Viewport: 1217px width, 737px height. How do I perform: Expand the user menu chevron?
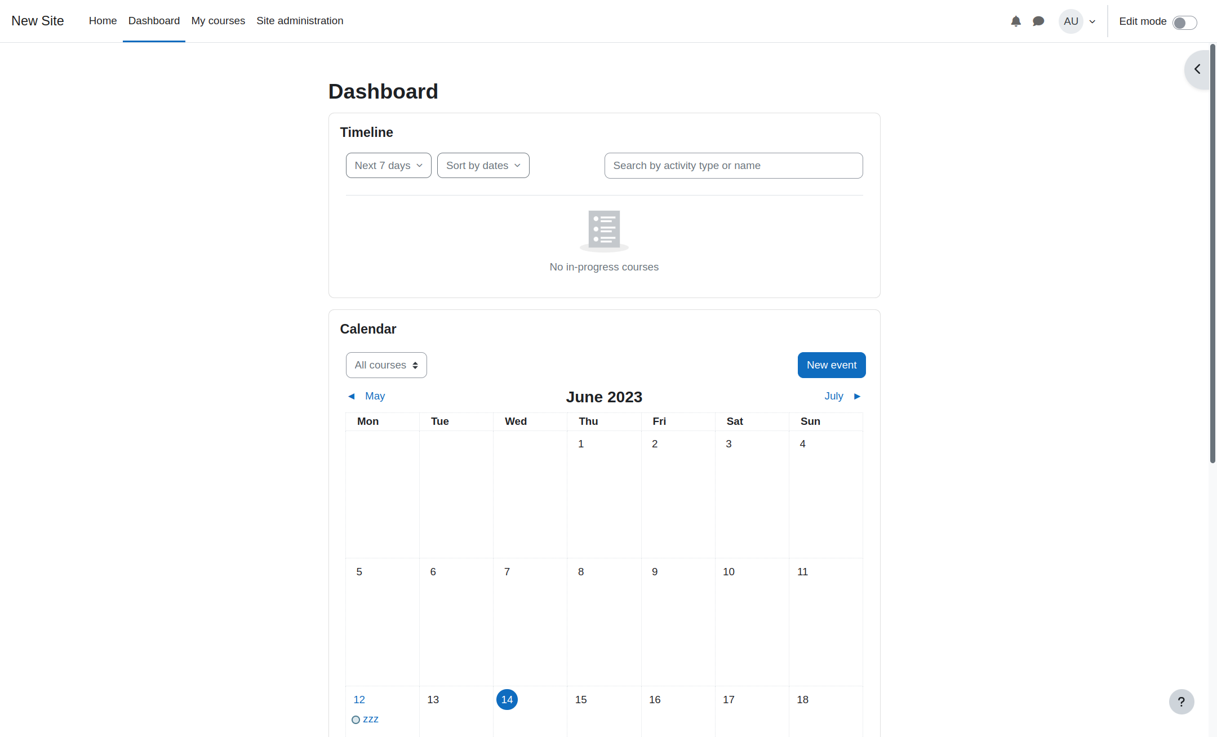[x=1092, y=22]
